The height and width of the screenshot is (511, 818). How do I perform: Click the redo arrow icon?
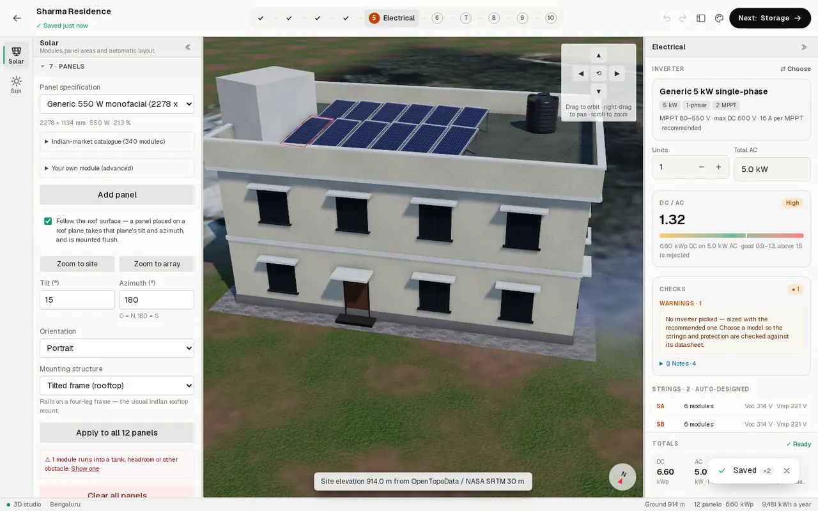point(683,19)
